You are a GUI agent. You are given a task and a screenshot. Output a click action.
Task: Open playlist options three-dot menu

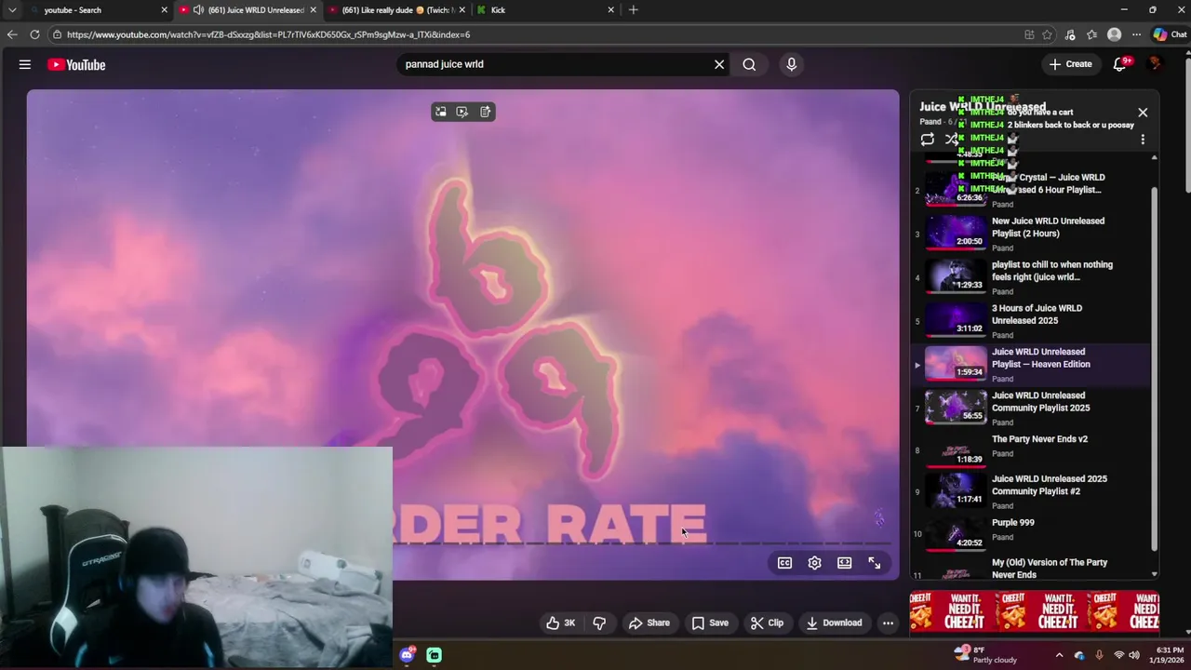1143,140
